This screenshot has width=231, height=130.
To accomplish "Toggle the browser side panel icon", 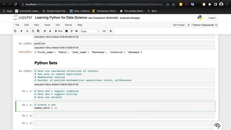I will 215,4.
